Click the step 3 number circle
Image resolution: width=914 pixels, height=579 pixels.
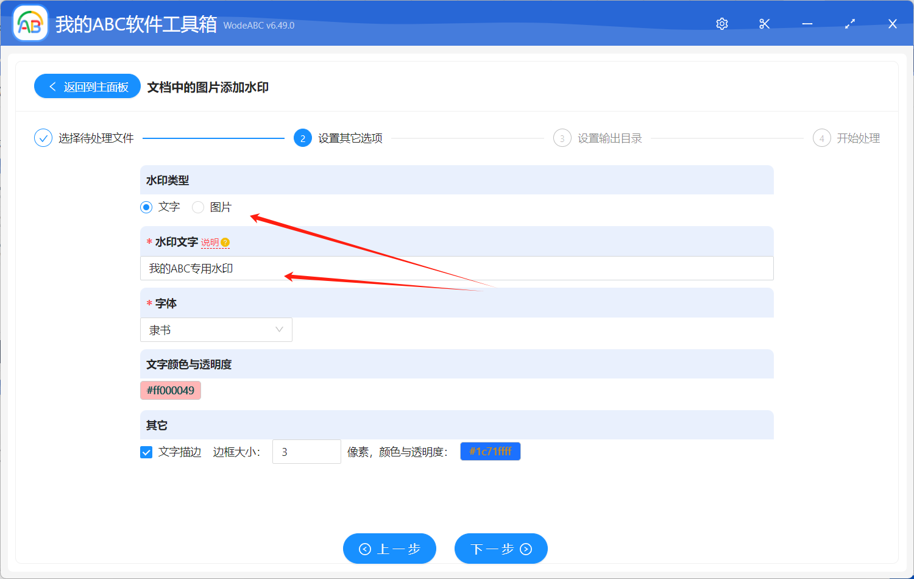(x=562, y=138)
